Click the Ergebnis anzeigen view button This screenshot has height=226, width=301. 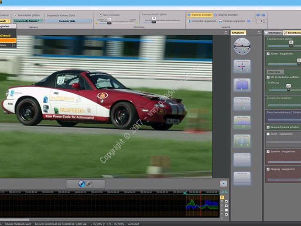point(200,15)
